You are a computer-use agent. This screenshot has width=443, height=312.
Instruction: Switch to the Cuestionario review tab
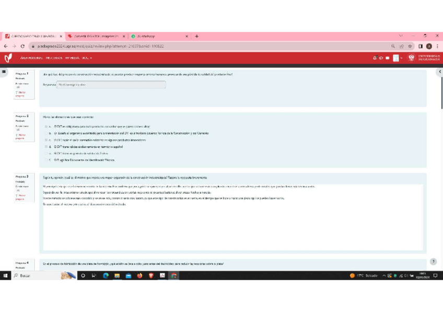[x=33, y=36]
